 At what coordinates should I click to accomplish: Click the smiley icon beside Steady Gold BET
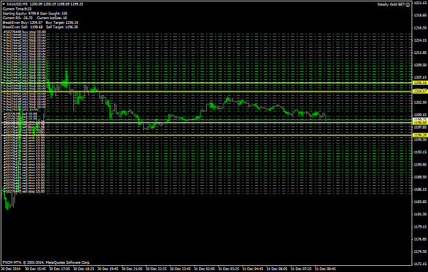408,4
